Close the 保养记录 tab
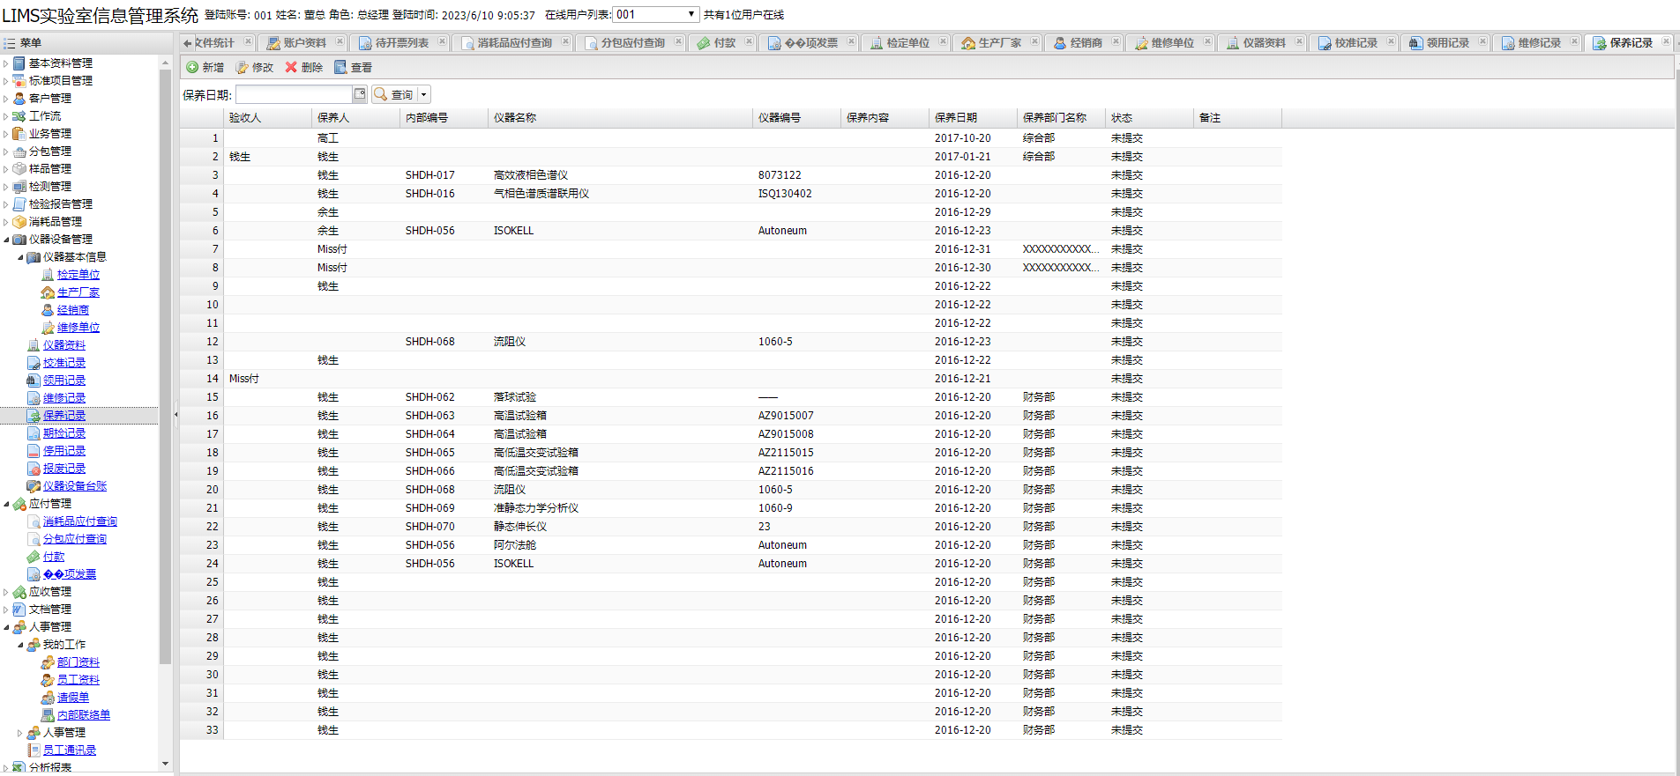This screenshot has width=1680, height=776. point(1666,41)
